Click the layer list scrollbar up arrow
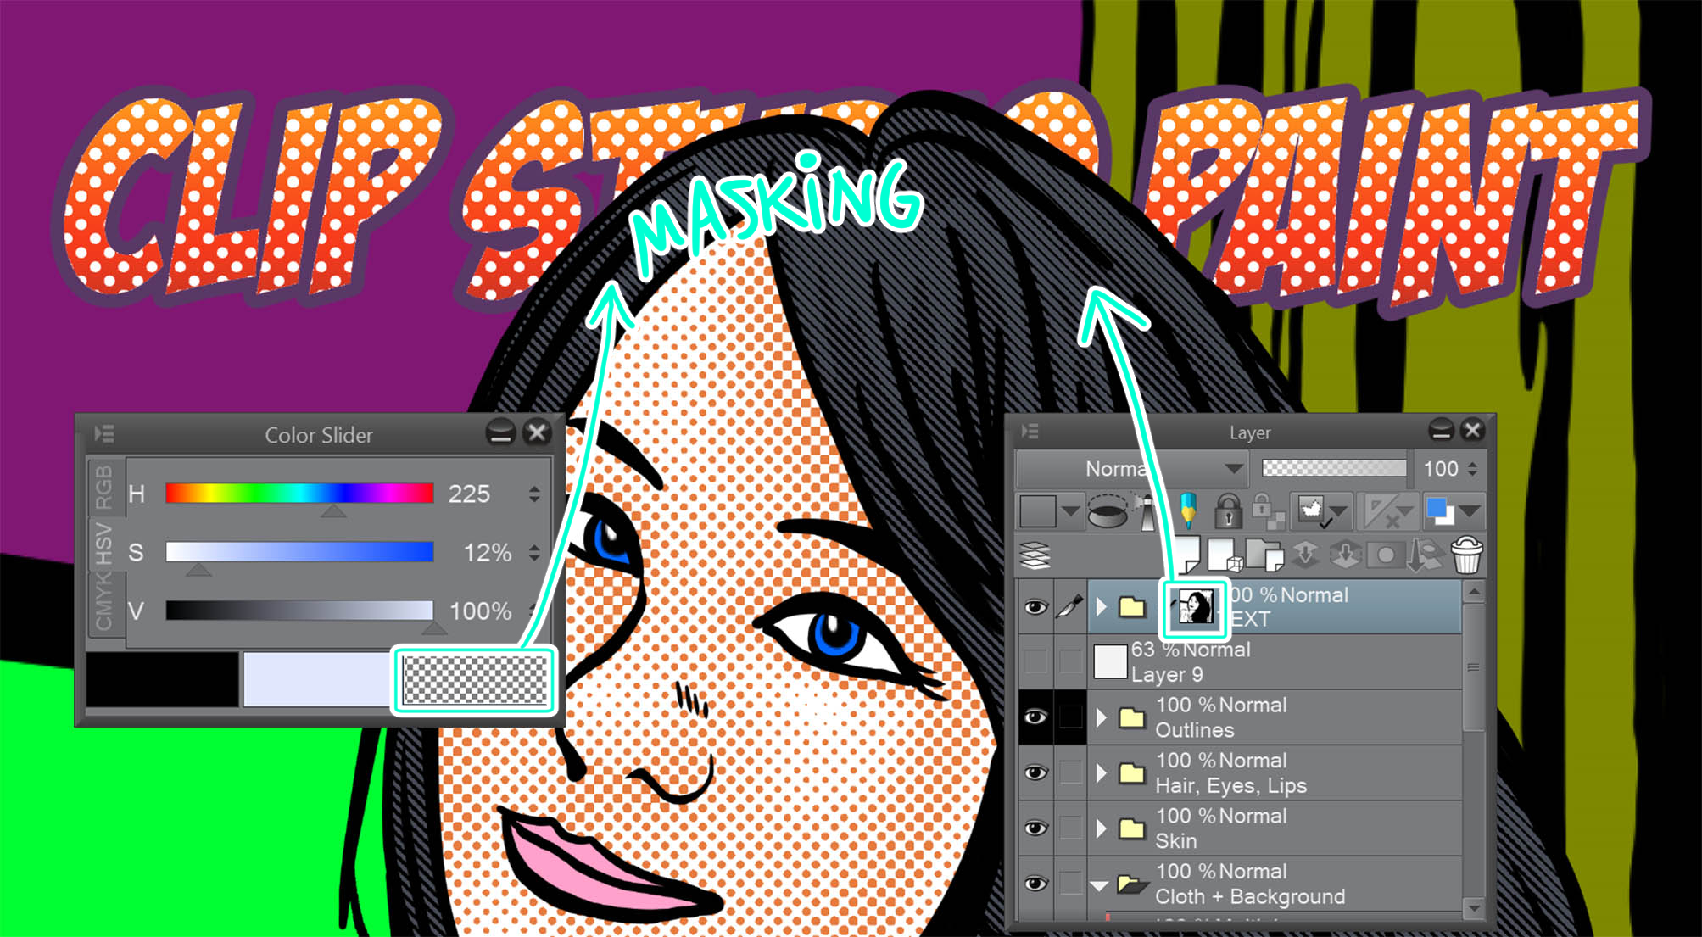 click(1474, 592)
